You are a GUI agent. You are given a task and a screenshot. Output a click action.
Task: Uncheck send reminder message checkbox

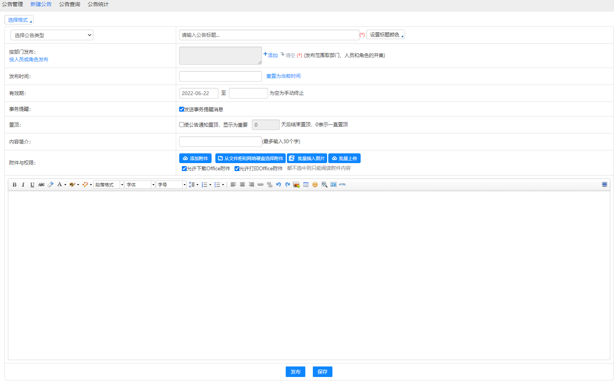182,109
